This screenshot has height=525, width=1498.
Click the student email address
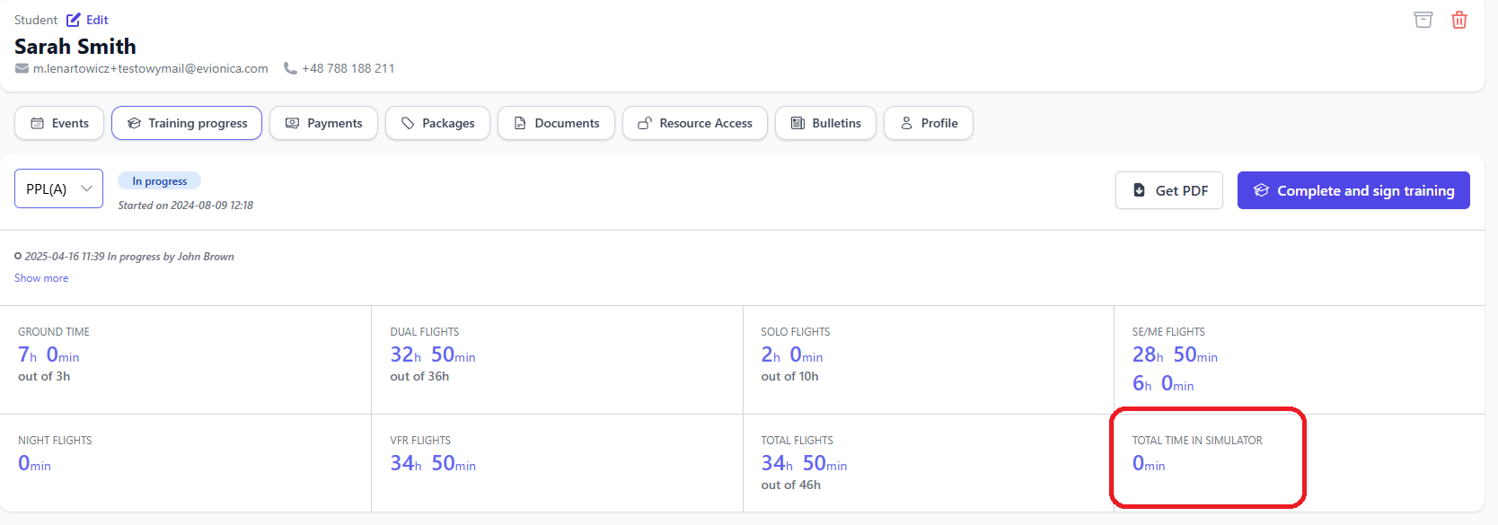click(151, 69)
